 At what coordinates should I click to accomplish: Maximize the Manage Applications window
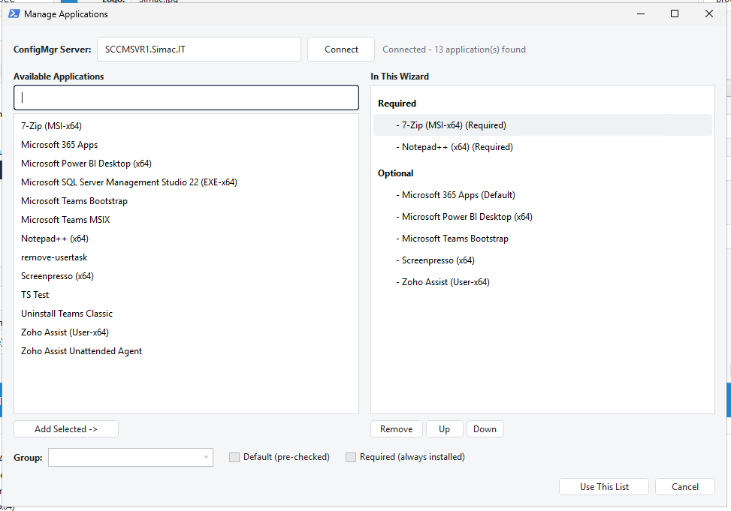coord(675,14)
